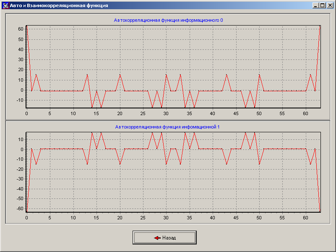Click x-axis label 45 on top chart

(x=236, y=113)
